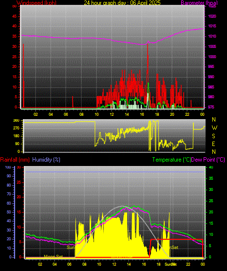Screen dimensions: 227x271
Task: Click the 100 value on humidity axis
Action: point(8,167)
